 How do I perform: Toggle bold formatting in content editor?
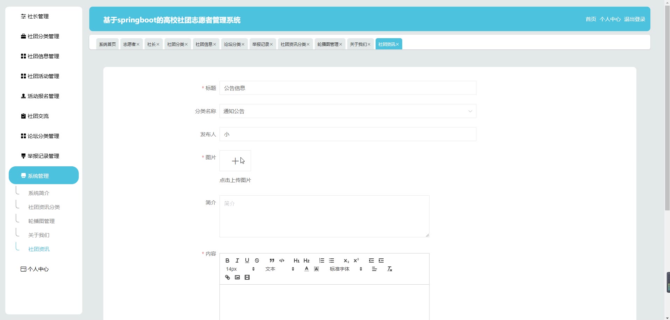tap(227, 260)
